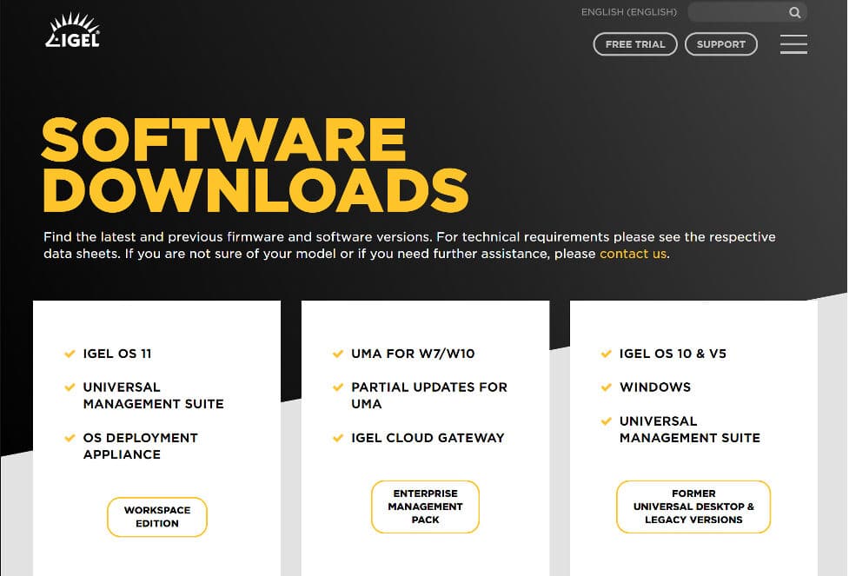The width and height of the screenshot is (849, 576).
Task: Open the English language selector
Action: [628, 12]
